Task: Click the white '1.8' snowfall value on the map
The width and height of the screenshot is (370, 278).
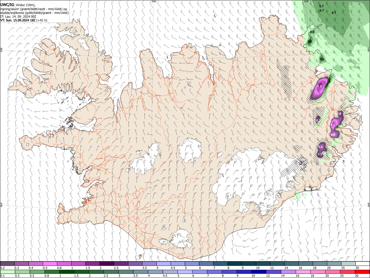Action: (320, 86)
